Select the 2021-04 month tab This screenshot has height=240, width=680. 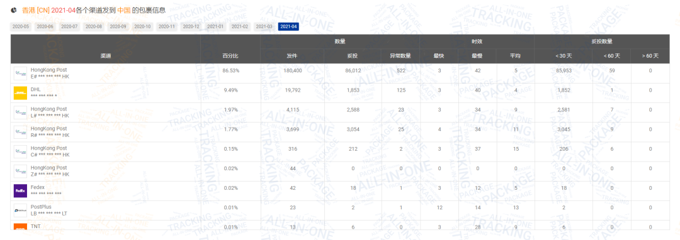pyautogui.click(x=289, y=27)
